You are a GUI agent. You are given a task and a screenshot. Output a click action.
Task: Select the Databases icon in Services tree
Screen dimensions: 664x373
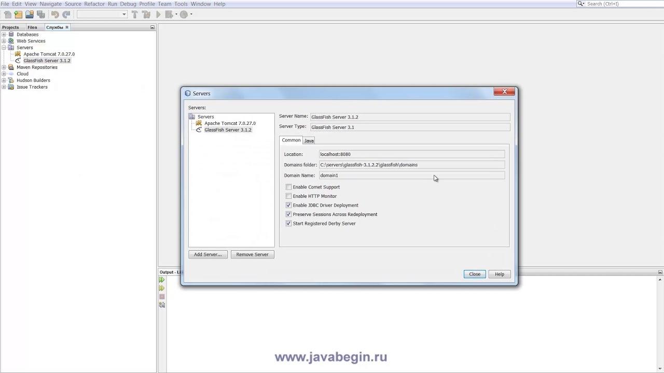click(x=11, y=34)
